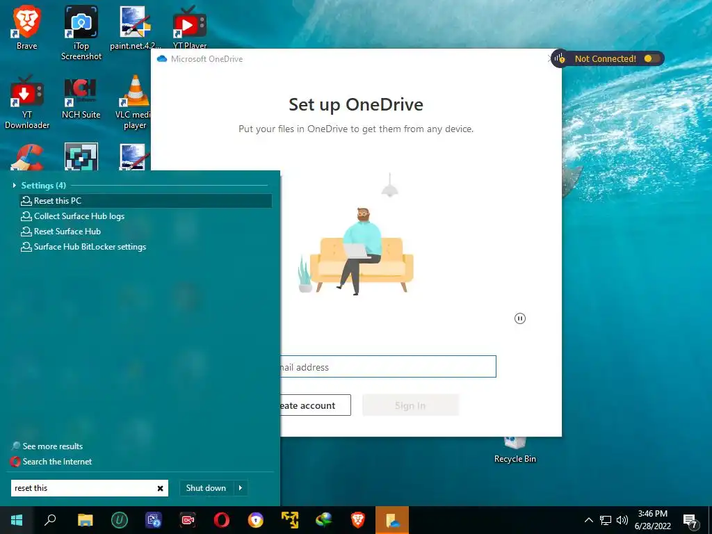The width and height of the screenshot is (712, 534).
Task: Open the Brave desktop shortcut
Action: [27, 28]
